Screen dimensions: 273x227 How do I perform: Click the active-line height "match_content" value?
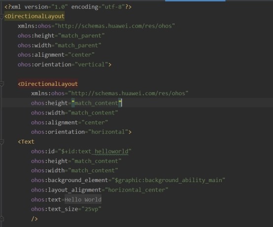pyautogui.click(x=97, y=103)
